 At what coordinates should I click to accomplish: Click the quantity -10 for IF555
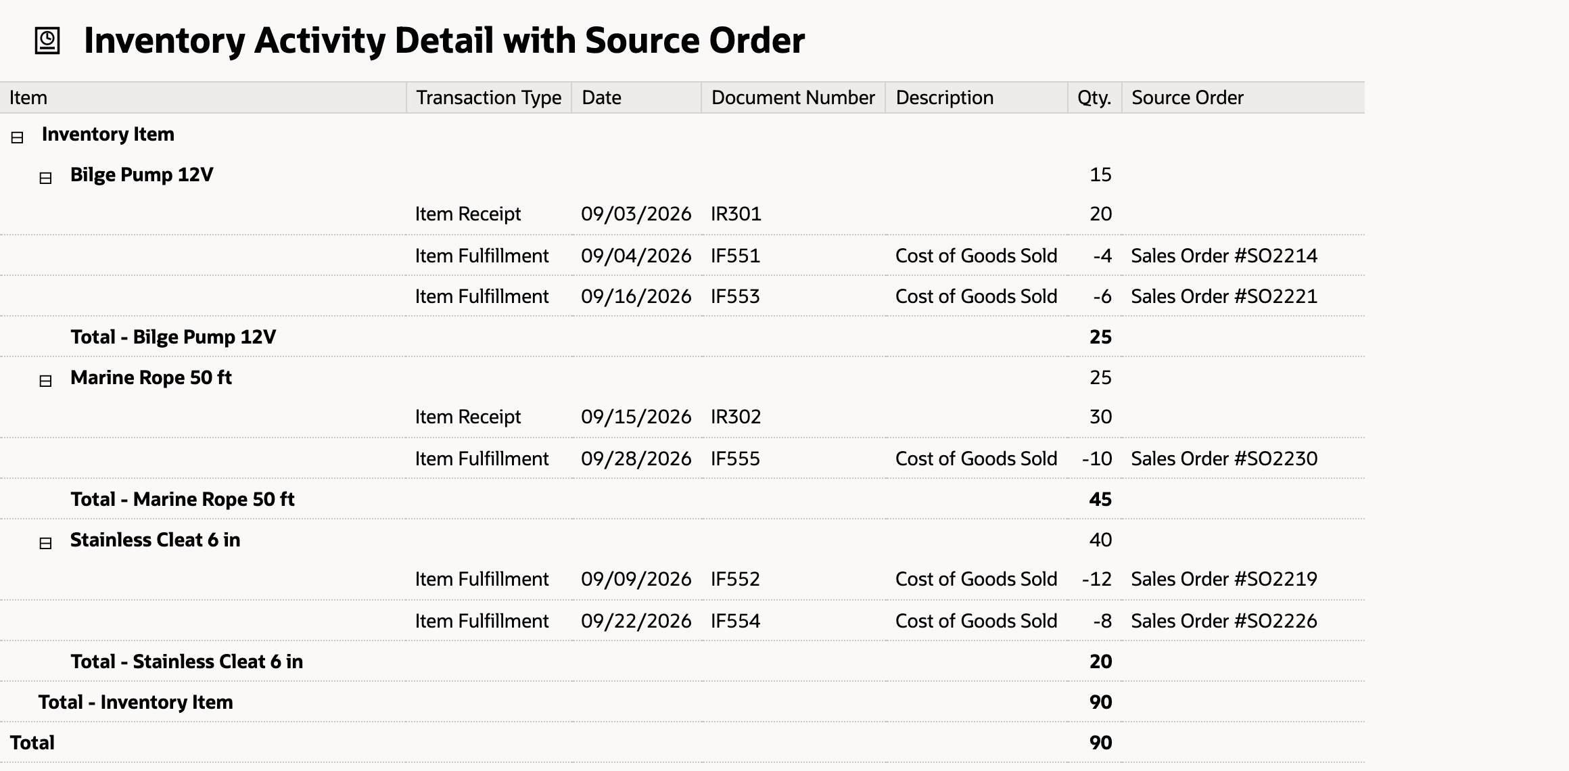[x=1097, y=459]
